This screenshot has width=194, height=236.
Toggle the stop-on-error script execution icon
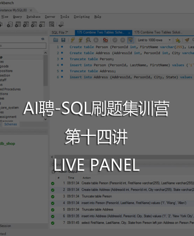click(x=105, y=40)
